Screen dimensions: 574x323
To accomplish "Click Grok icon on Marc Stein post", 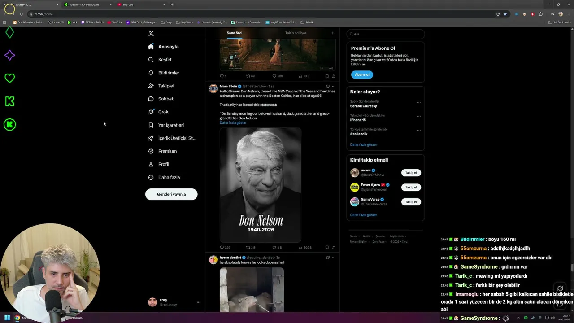I will (x=328, y=86).
